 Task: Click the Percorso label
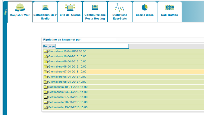click(49, 46)
